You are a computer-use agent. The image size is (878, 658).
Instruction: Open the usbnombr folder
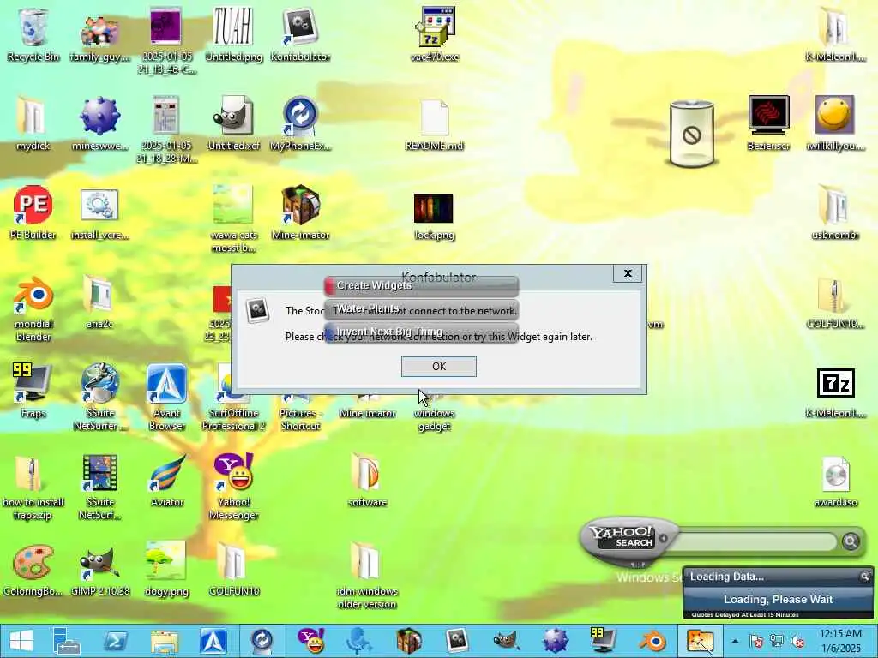tap(835, 212)
